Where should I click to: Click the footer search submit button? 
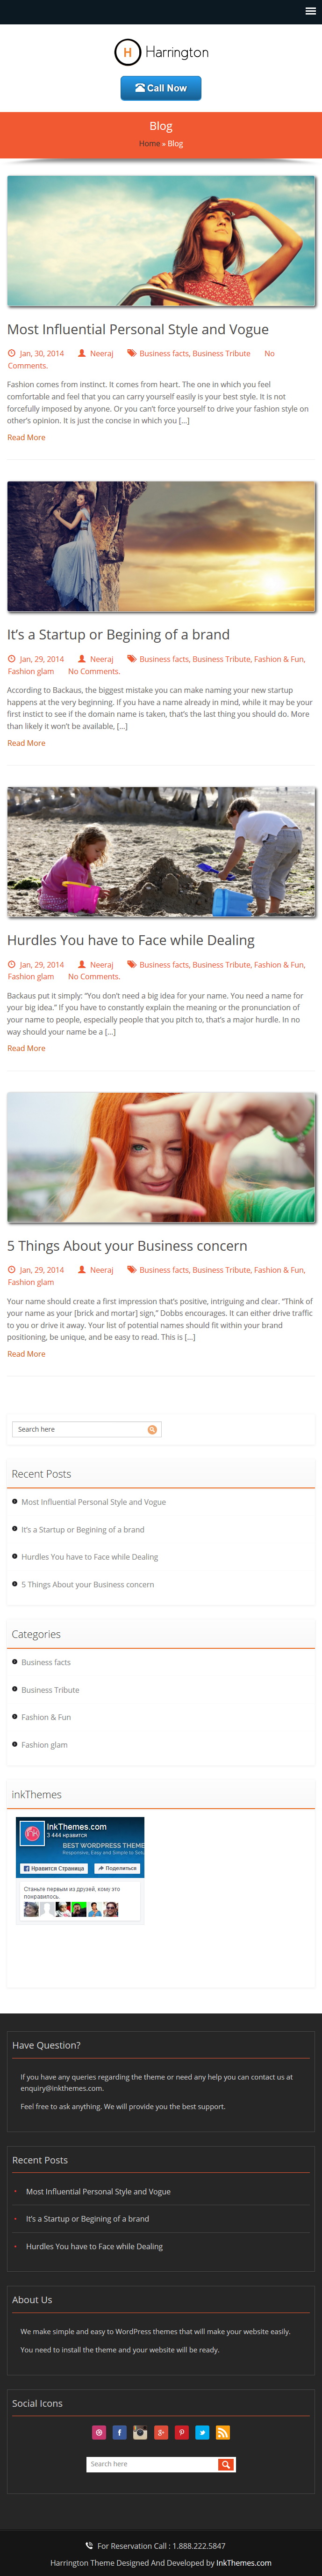point(226,2465)
